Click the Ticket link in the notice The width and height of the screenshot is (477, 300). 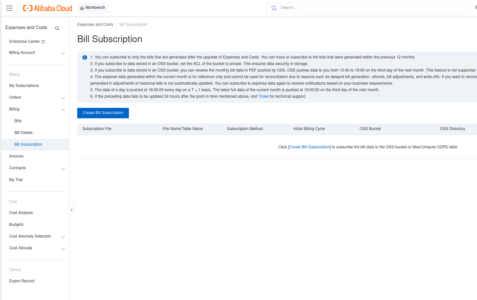[x=263, y=96]
